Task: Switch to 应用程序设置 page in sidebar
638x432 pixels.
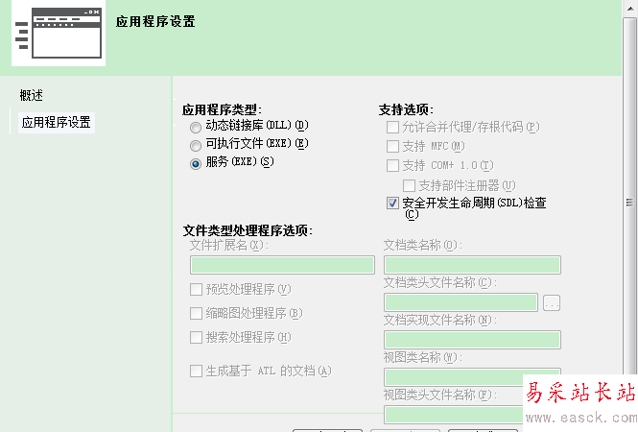Action: pyautogui.click(x=57, y=123)
